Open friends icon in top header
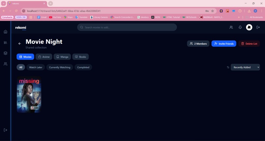Viewport: 265px width, 141px height. point(231,27)
